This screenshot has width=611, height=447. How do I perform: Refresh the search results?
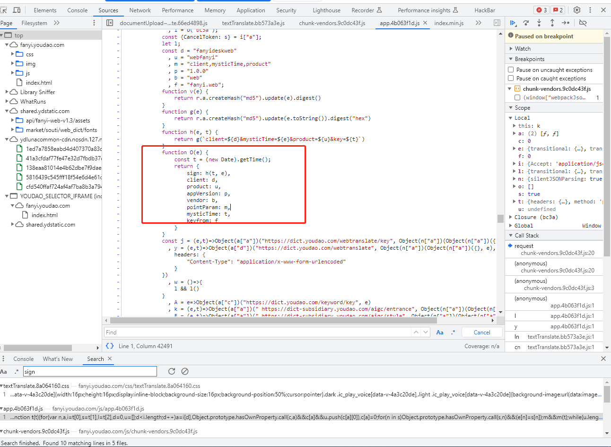pos(172,371)
